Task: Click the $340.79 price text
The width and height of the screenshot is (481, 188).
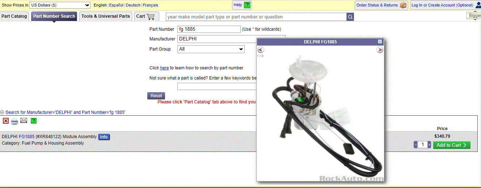Action: 442,136
